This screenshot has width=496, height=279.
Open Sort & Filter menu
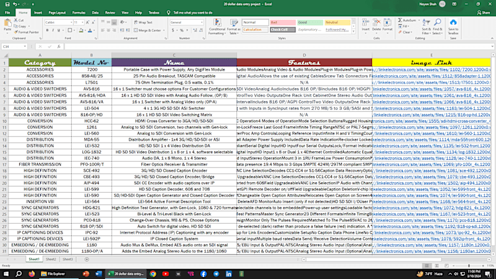click(x=426, y=27)
